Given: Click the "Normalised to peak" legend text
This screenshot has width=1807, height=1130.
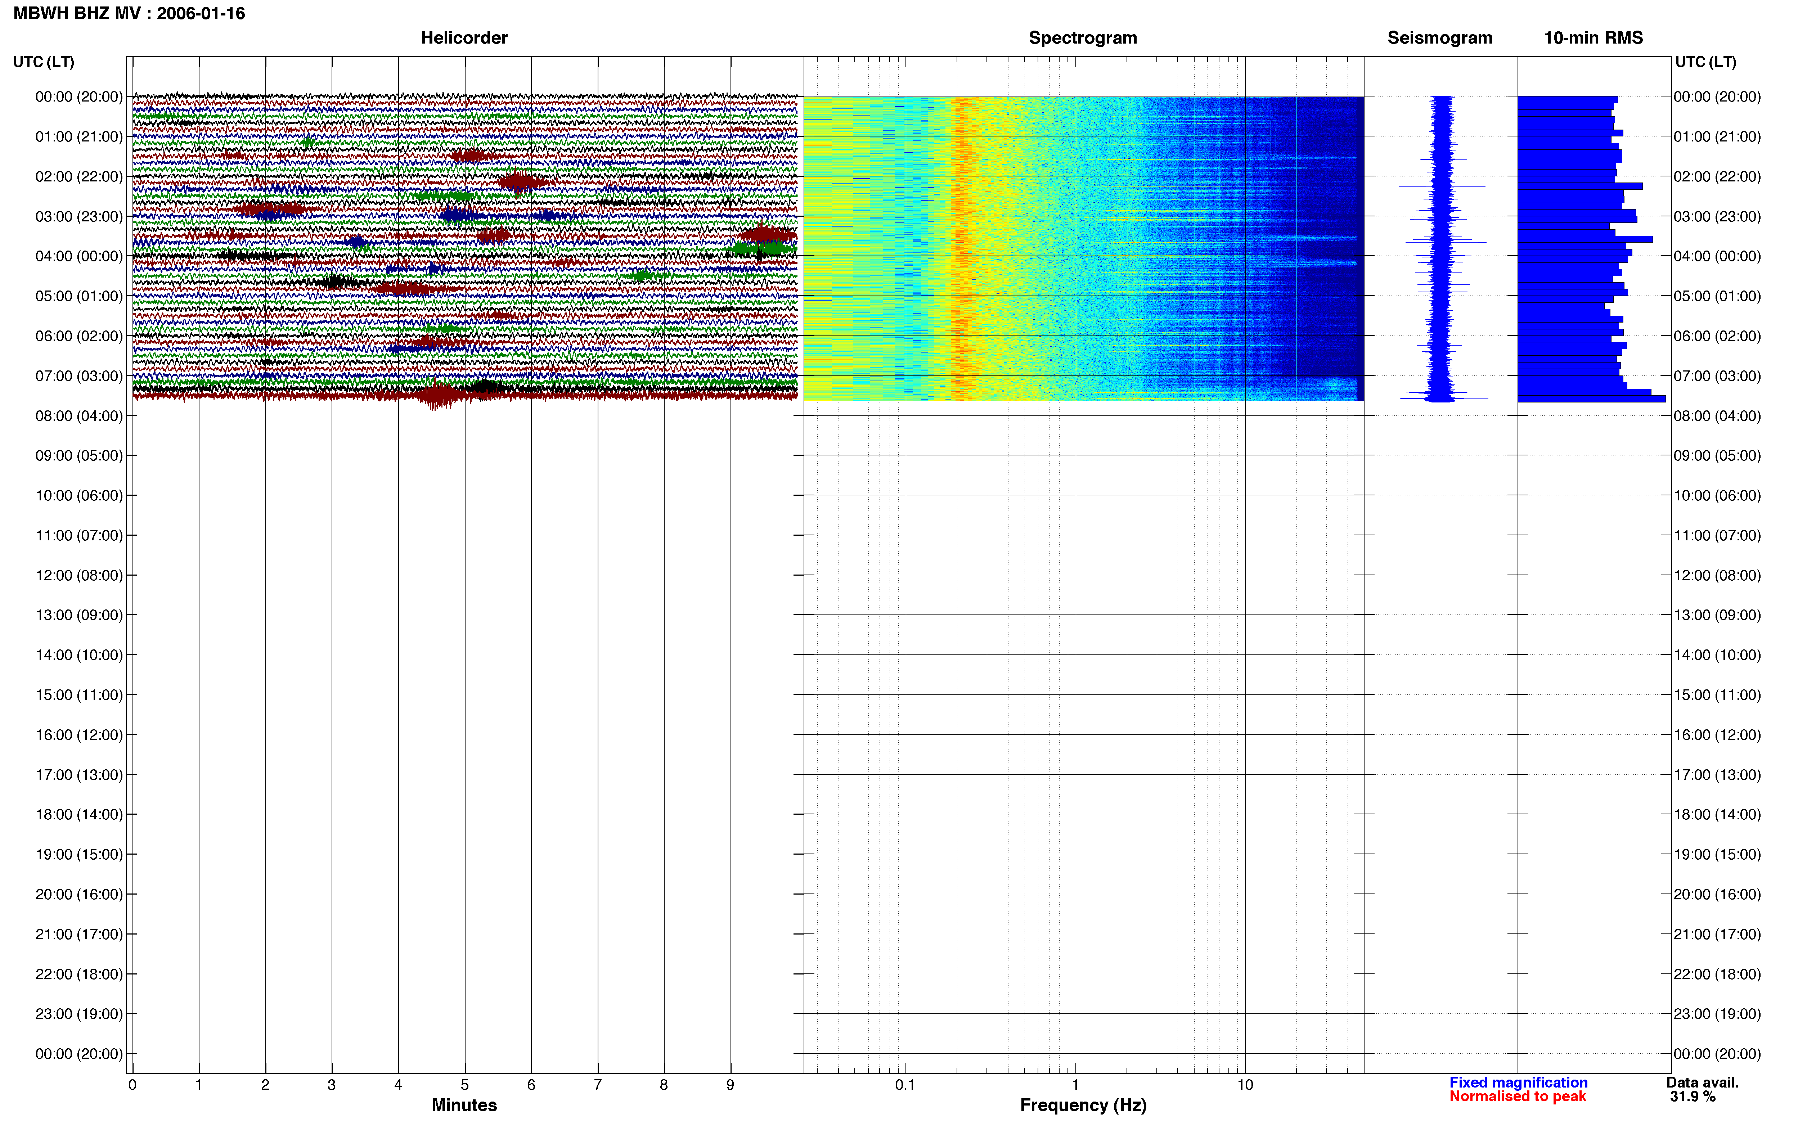Looking at the screenshot, I should (x=1517, y=1097).
